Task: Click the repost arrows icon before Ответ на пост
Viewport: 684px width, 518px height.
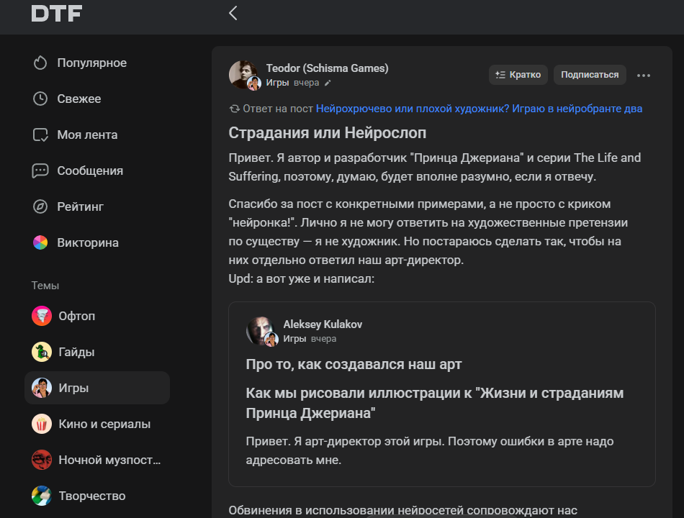Action: 234,109
